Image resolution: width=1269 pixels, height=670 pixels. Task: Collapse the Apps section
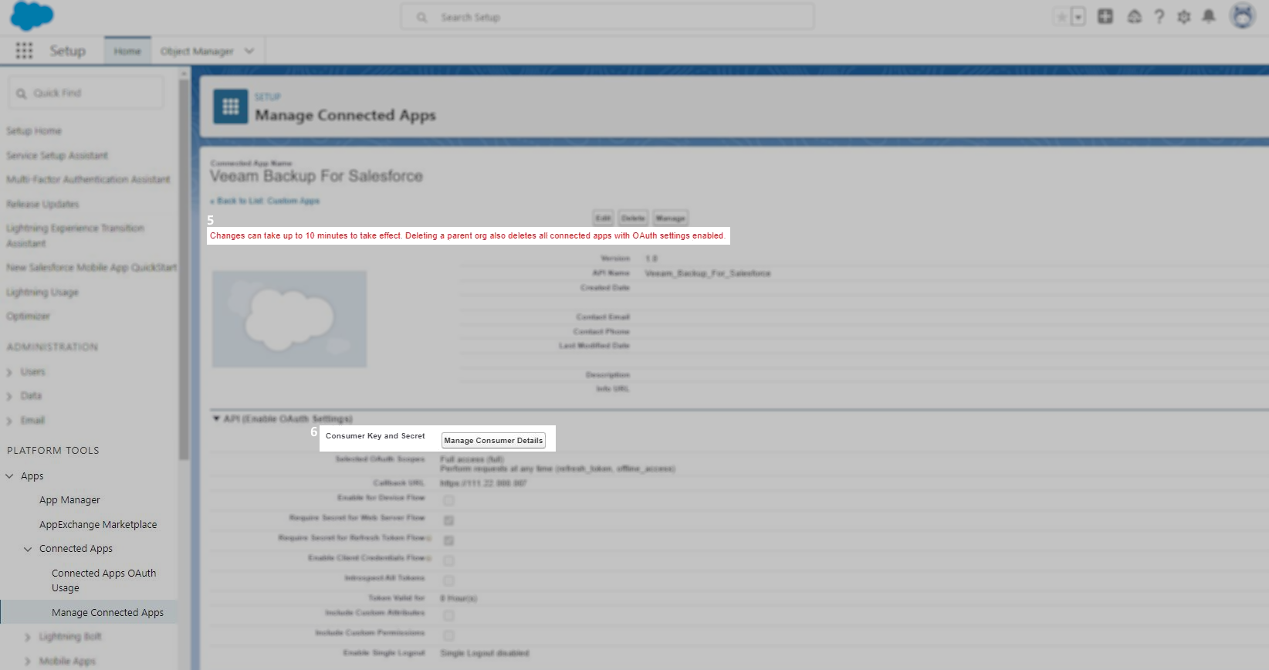click(x=9, y=476)
